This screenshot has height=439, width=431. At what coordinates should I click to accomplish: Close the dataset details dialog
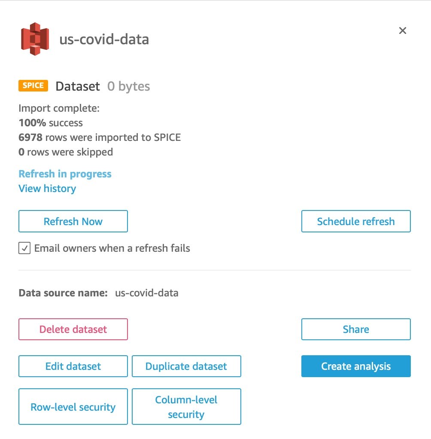tap(402, 30)
